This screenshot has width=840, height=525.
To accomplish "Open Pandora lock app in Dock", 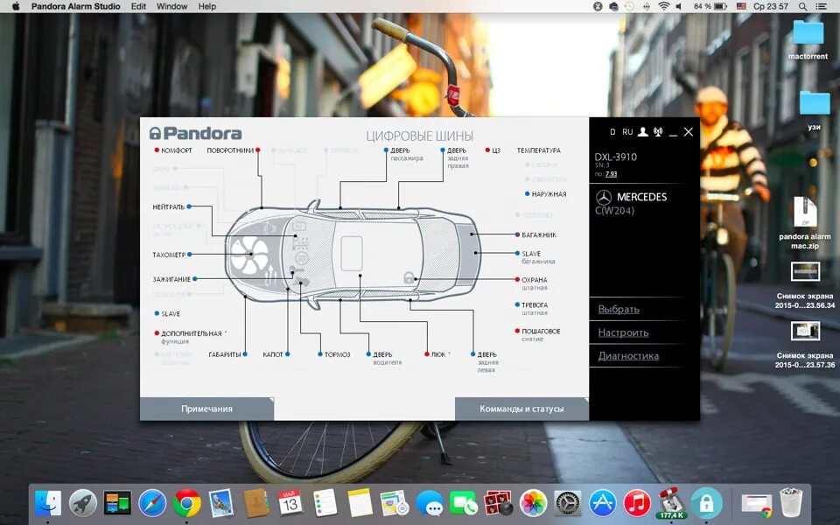I will click(706, 503).
